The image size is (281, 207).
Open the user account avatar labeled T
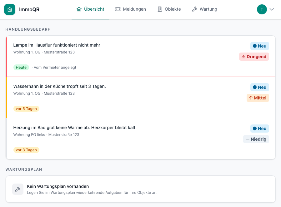(262, 9)
